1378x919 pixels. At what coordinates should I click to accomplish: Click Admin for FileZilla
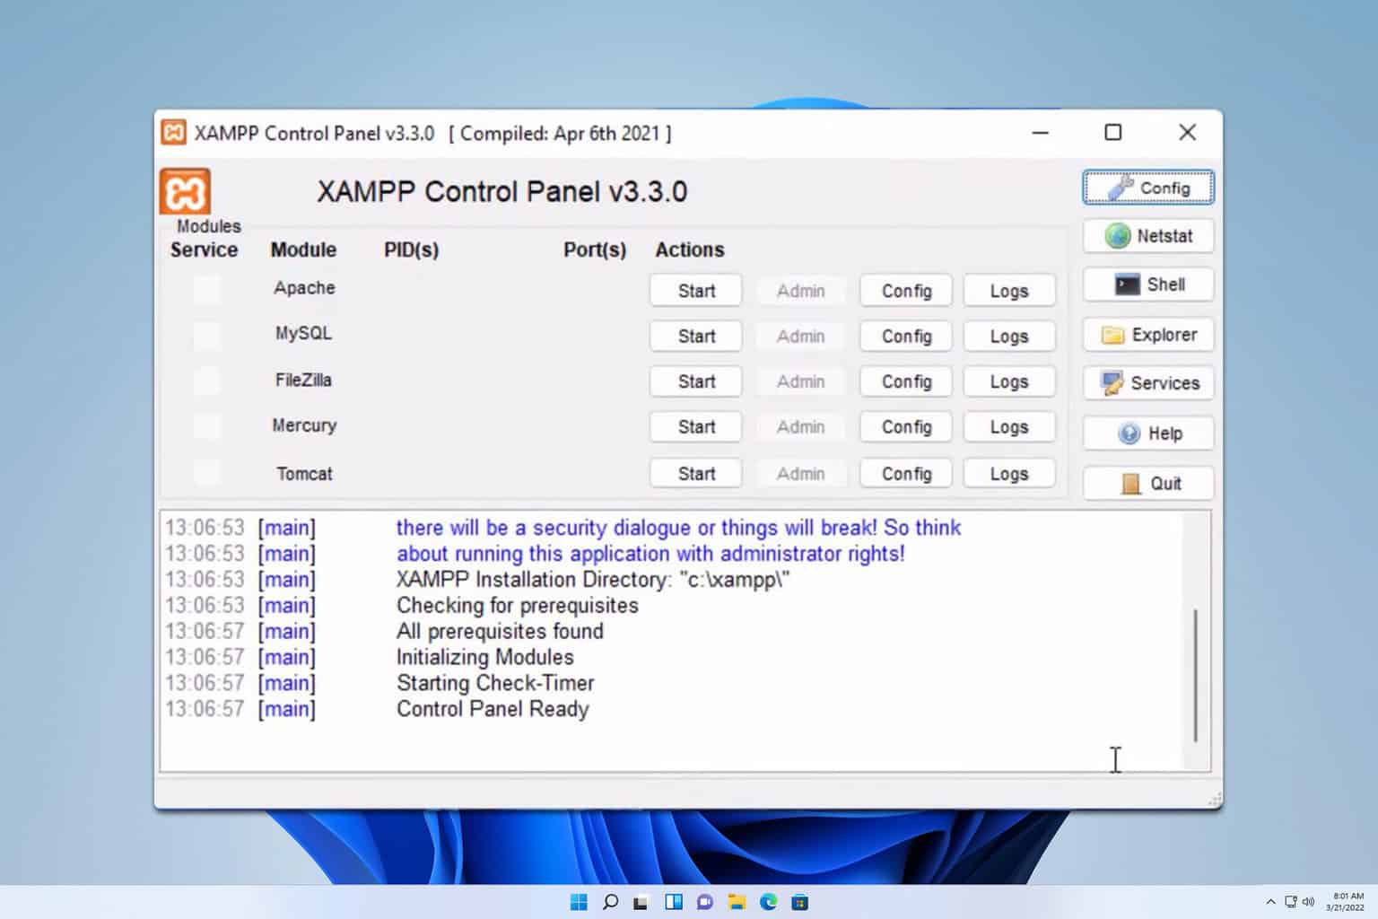[800, 381]
